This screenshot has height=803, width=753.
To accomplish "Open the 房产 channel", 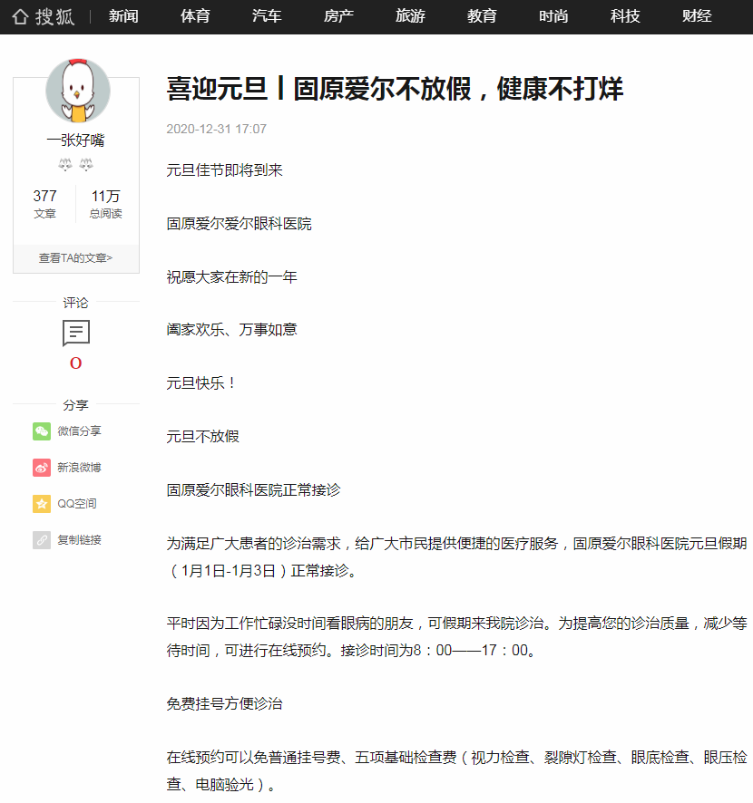I will pos(338,16).
